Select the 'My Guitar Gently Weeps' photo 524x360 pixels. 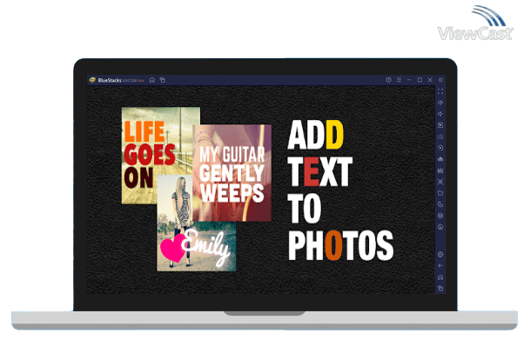pos(232,173)
